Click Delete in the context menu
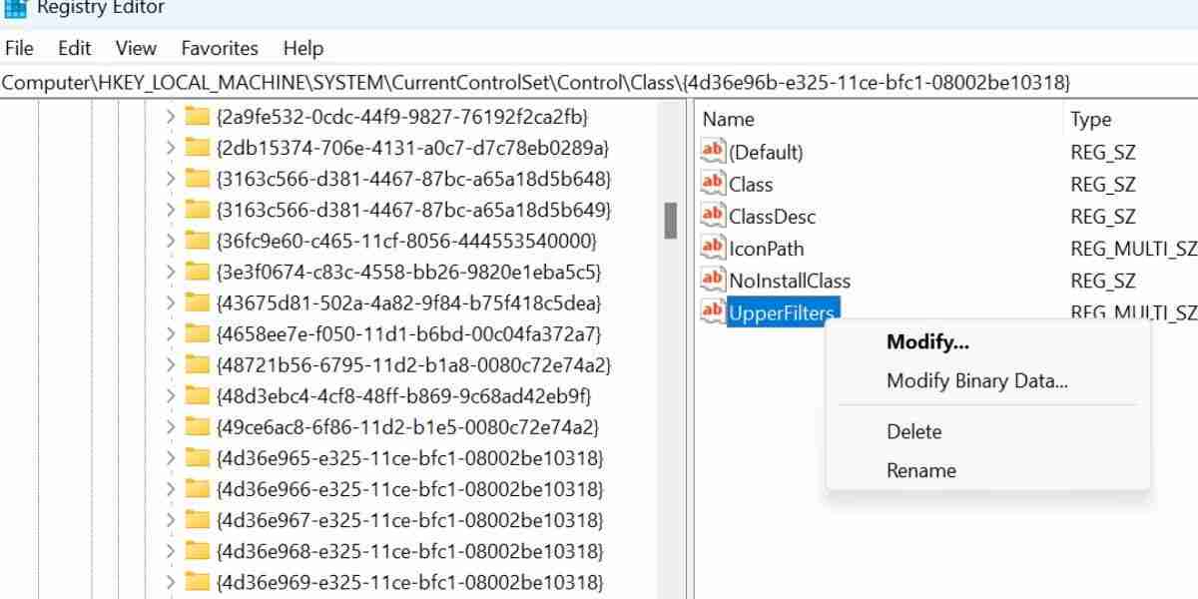 pos(914,431)
